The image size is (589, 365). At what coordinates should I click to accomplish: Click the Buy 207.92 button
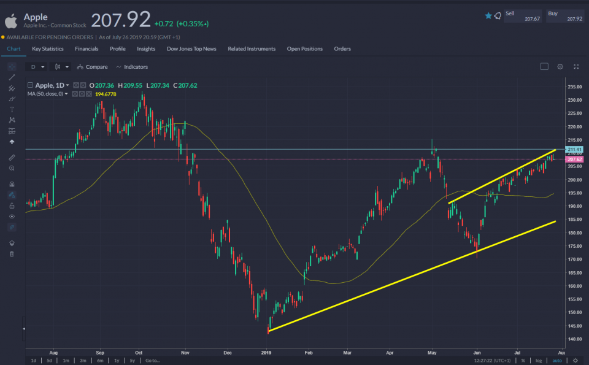[564, 16]
